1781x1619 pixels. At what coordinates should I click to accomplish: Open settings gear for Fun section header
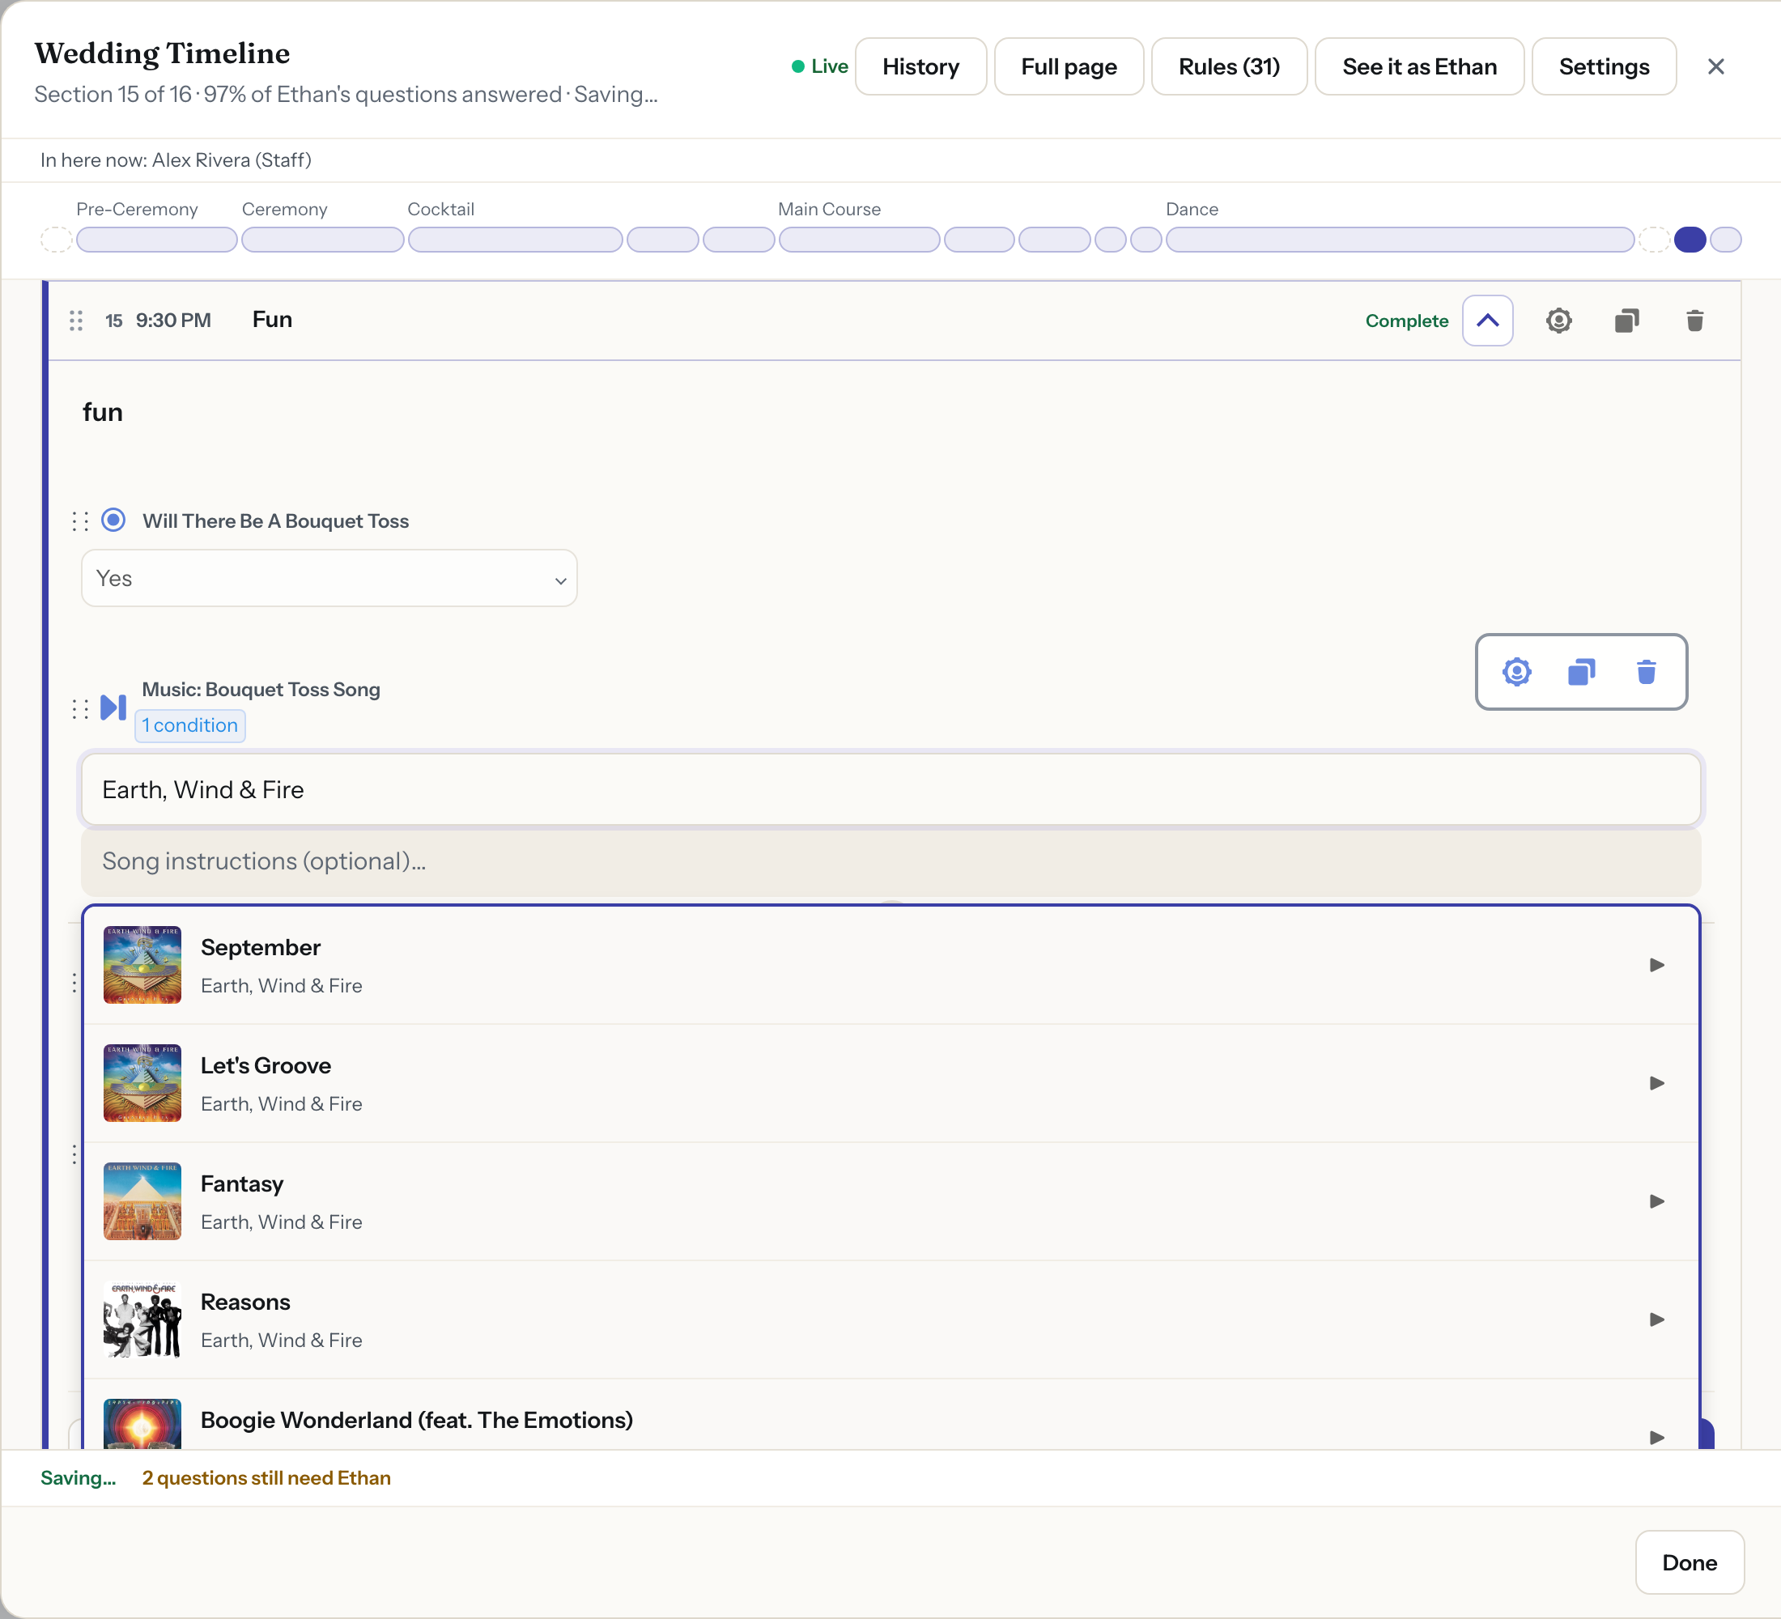point(1558,321)
